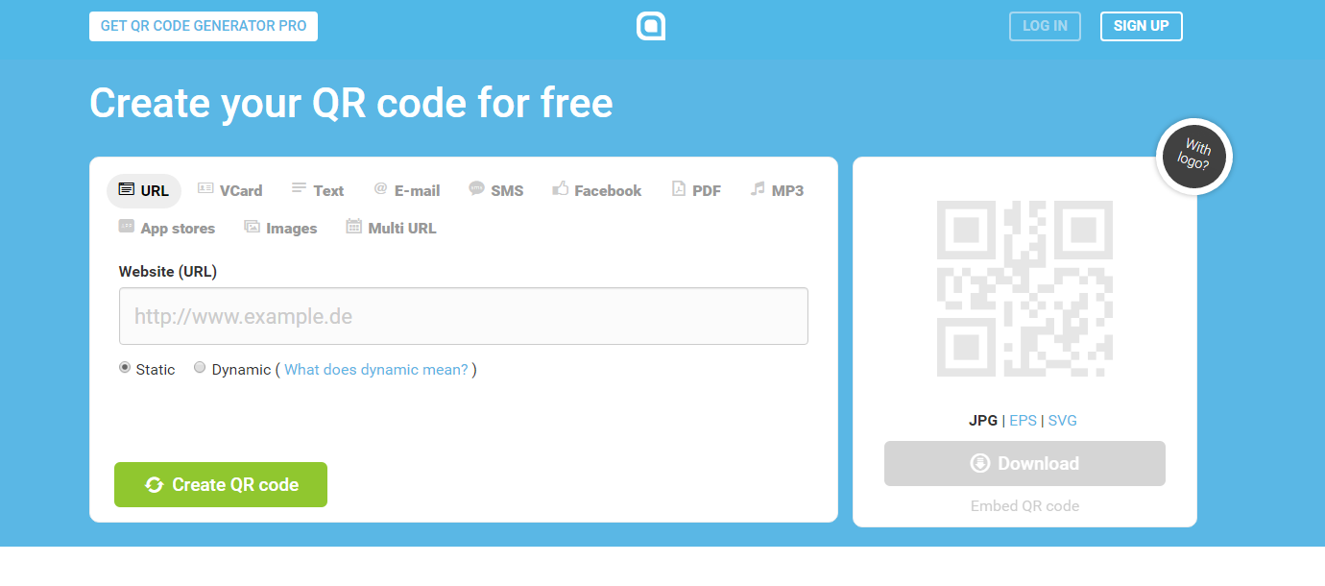Choose the SVG download format
This screenshot has width=1325, height=586.
(x=1062, y=421)
